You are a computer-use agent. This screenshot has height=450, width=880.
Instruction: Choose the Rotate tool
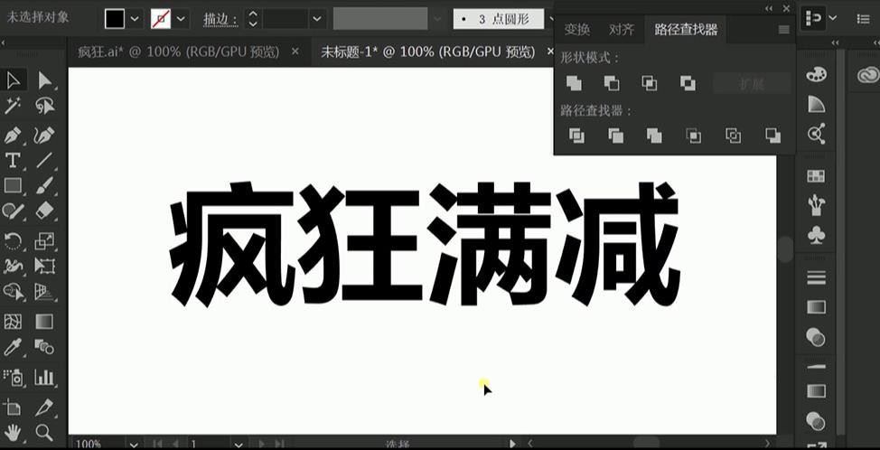(x=13, y=241)
